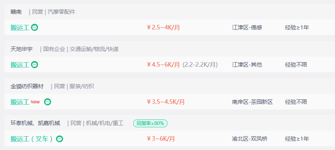Open chat icon beside 天地华宇 搬运工 job
The image size is (335, 150).
pos(34,64)
